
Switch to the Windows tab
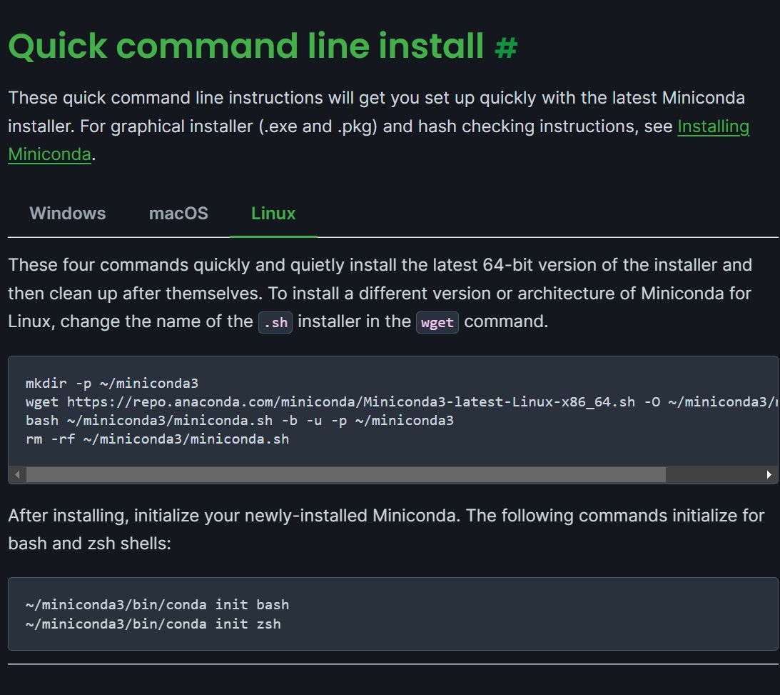point(67,214)
